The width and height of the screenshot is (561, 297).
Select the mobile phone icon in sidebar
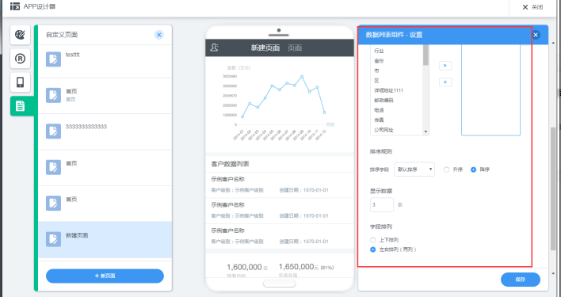[20, 82]
